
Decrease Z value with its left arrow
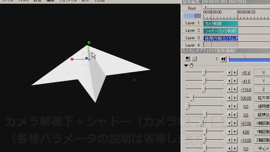[229, 89]
